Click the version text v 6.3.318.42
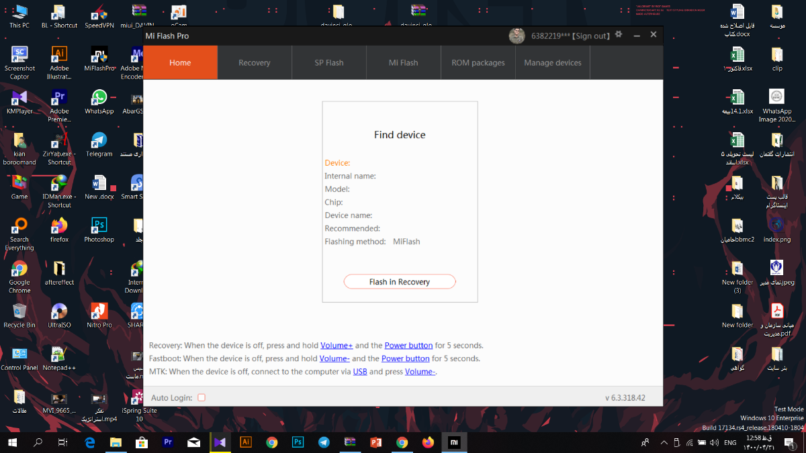The width and height of the screenshot is (806, 453). click(x=625, y=398)
